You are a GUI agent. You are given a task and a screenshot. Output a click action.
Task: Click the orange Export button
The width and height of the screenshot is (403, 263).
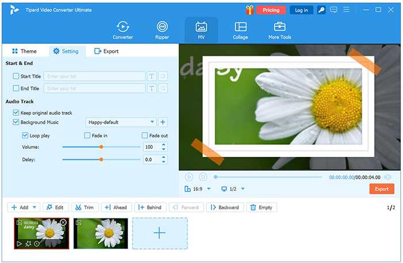(x=382, y=189)
